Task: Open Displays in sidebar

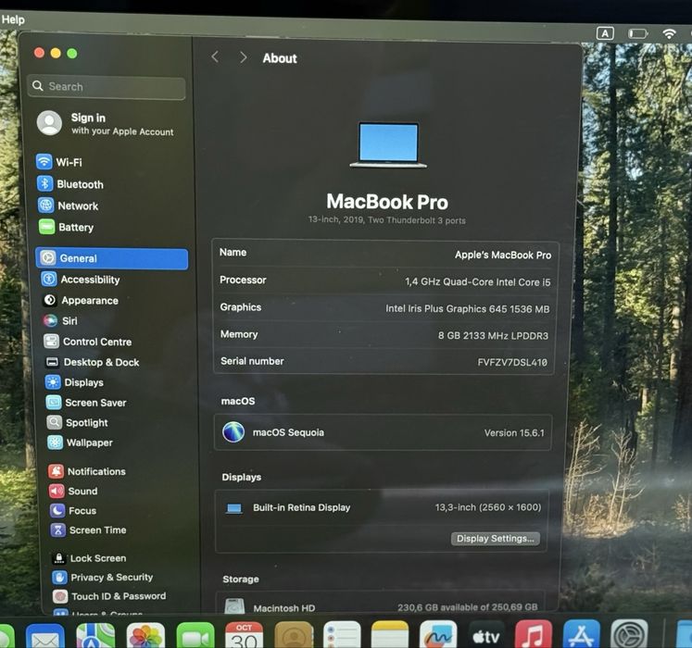Action: point(74,382)
